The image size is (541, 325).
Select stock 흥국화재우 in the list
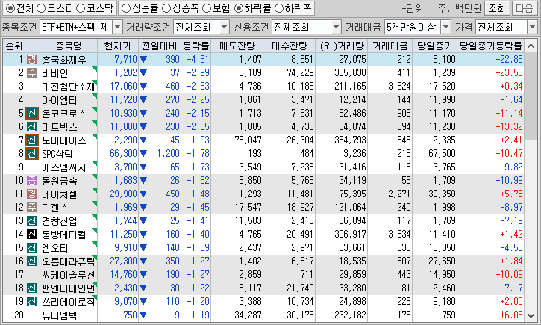pos(64,60)
